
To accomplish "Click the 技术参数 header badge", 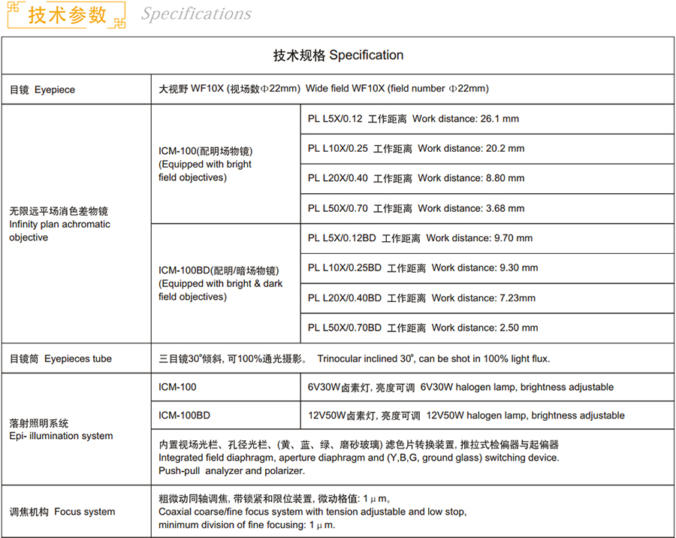I will [x=66, y=15].
